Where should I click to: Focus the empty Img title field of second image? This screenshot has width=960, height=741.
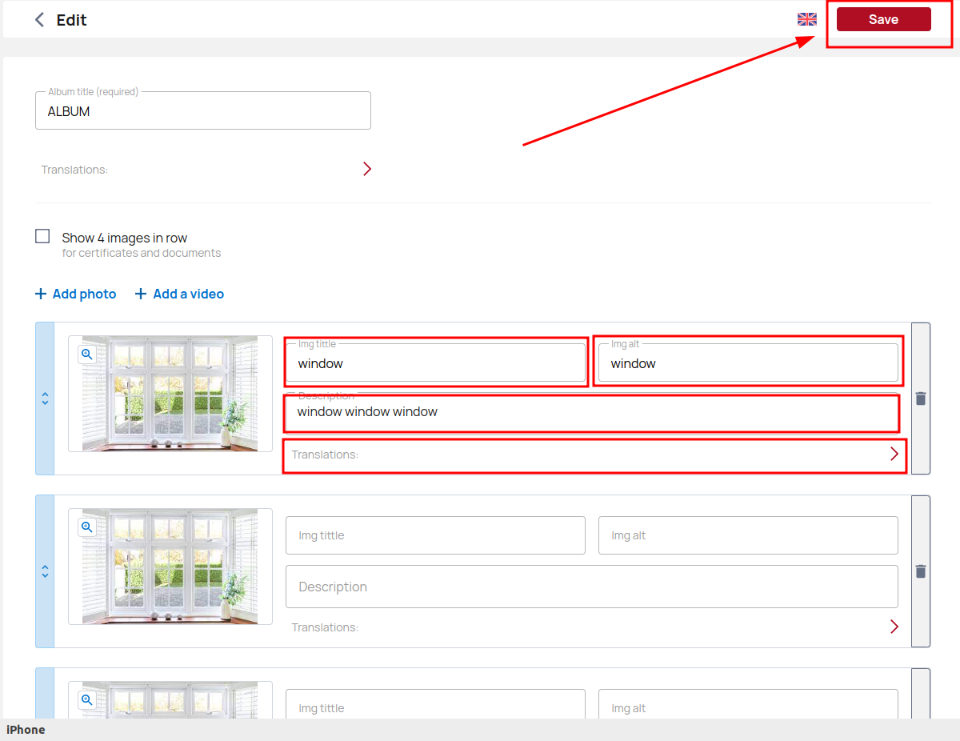click(436, 535)
